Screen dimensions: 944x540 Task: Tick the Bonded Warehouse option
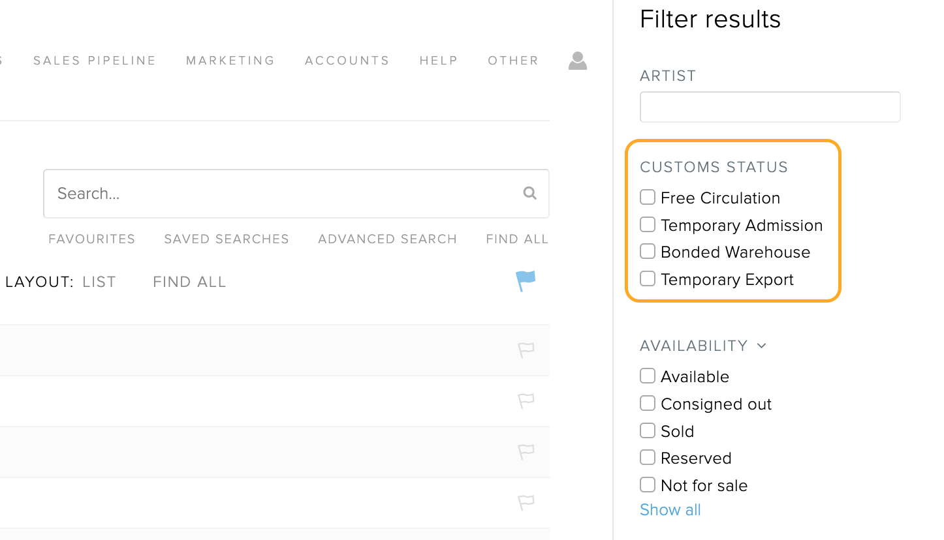648,251
